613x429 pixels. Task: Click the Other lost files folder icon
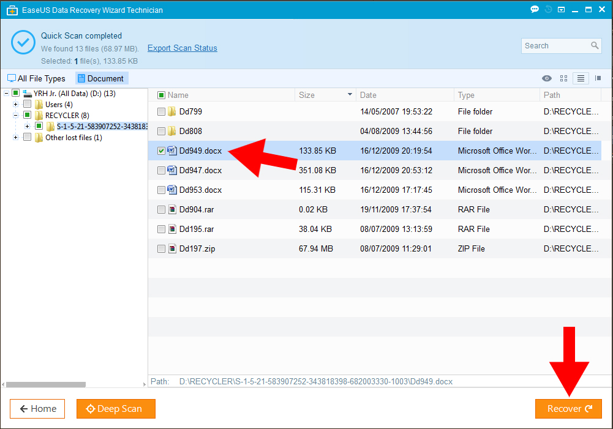39,138
